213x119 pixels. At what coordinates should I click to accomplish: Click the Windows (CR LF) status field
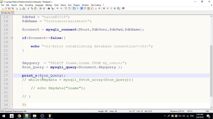[177, 111]
